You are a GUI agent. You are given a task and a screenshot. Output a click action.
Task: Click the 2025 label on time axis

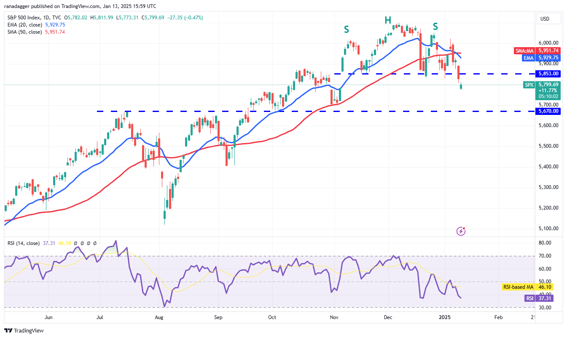[445, 317]
